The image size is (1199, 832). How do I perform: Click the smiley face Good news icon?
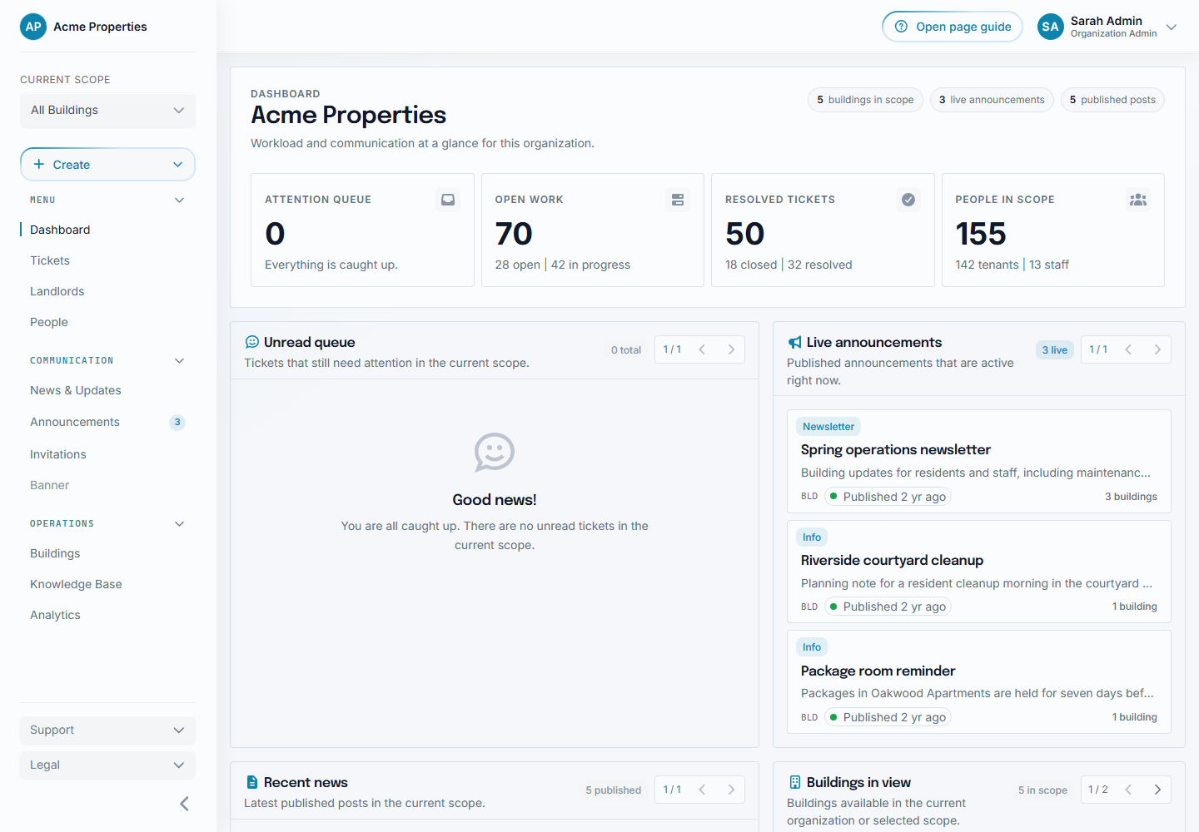point(495,453)
